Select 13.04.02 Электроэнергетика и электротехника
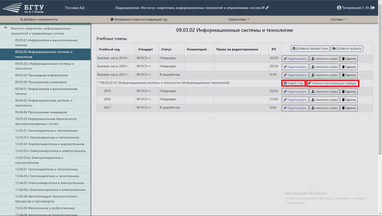Viewport: 382px width, 216px height. pos(45,183)
